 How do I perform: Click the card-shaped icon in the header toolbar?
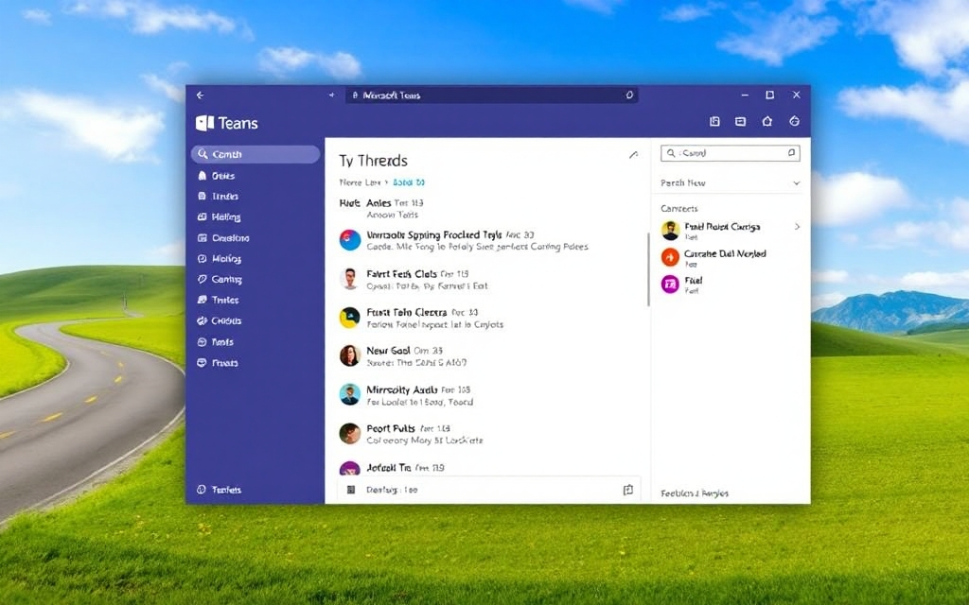(x=740, y=122)
